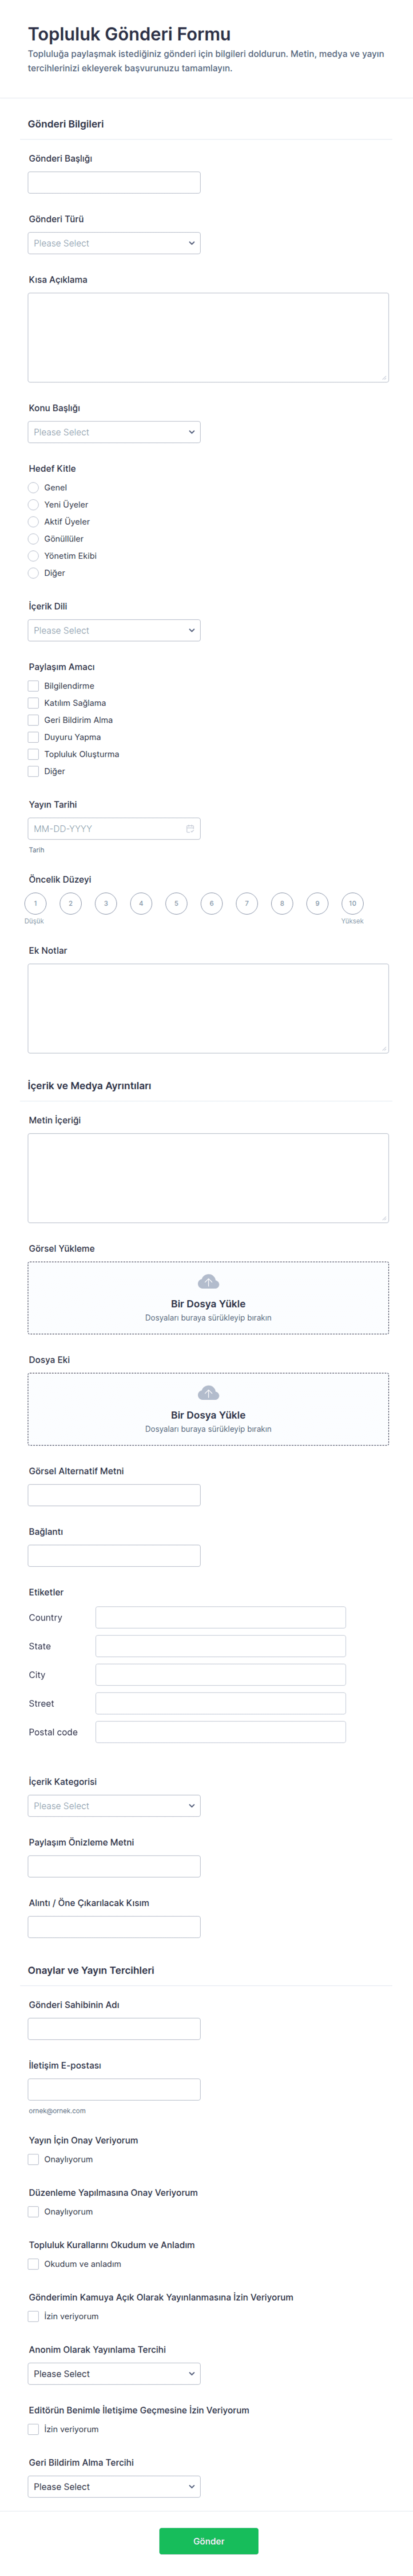This screenshot has height=2576, width=413.
Task: Click the Kısa Açıklama text area
Action: click(208, 337)
